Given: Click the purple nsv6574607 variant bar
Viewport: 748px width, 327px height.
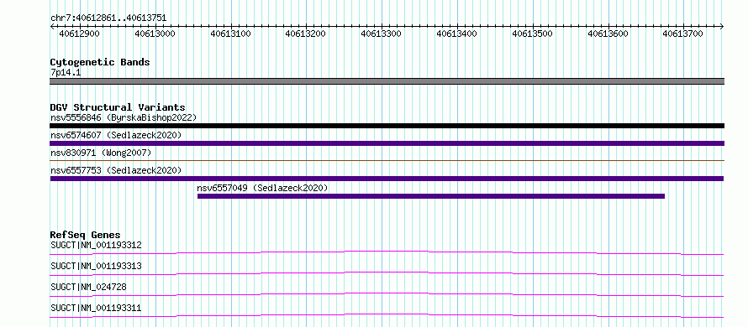Looking at the screenshot, I should [387, 143].
